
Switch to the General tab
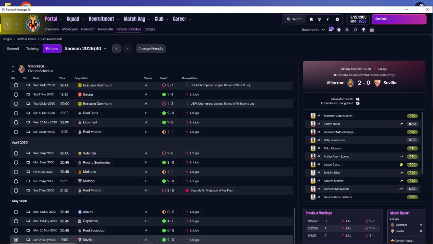pos(13,48)
